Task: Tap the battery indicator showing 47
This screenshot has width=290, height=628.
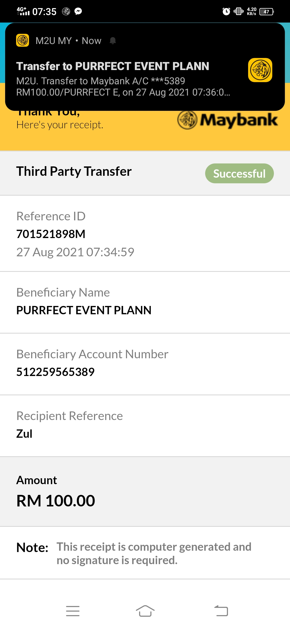Action: click(267, 12)
